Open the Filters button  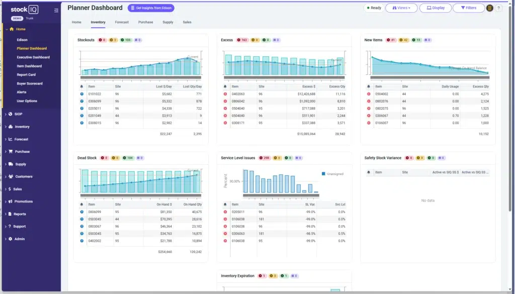point(469,8)
